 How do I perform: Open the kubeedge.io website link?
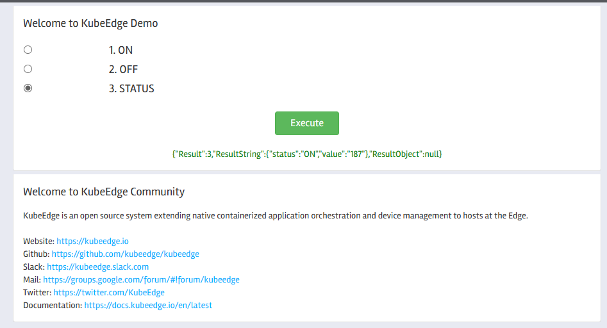92,242
